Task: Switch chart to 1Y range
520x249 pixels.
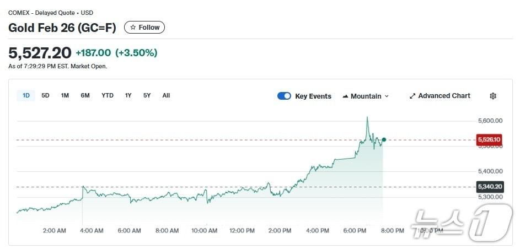Action: pyautogui.click(x=128, y=95)
